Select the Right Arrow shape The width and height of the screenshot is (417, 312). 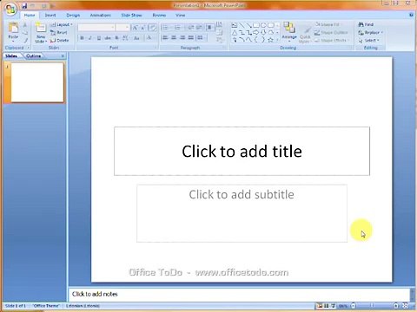coord(256,33)
